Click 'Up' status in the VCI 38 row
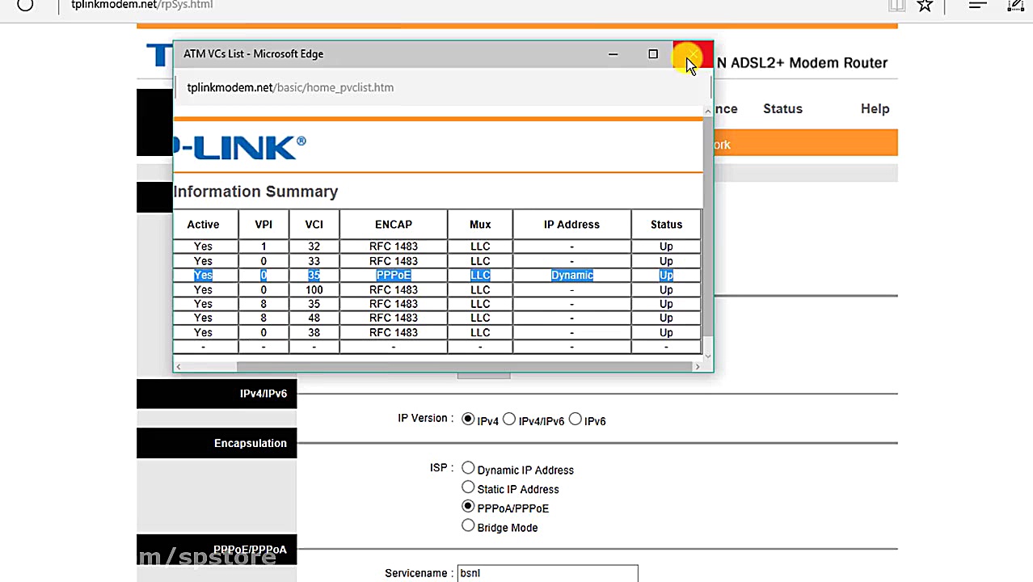 coord(666,332)
